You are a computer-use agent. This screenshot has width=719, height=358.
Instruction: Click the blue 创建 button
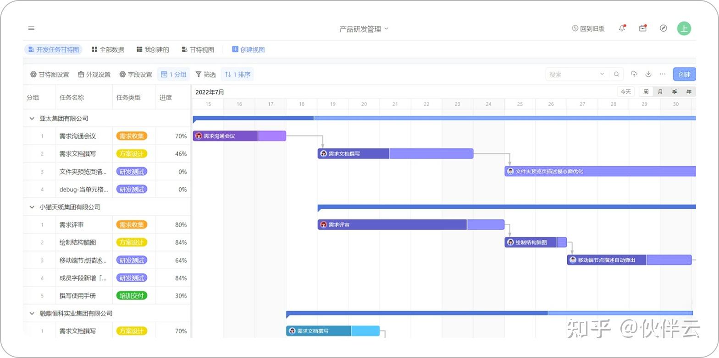[684, 74]
